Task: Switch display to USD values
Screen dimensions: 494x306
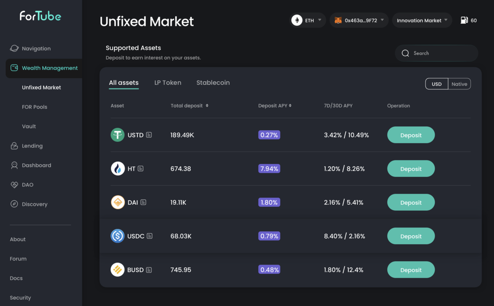Action: [x=437, y=84]
